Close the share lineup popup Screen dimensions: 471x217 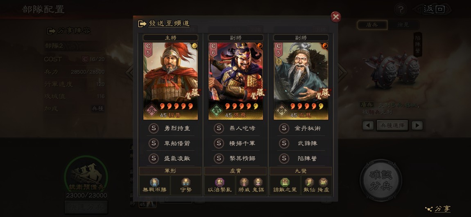(x=335, y=17)
